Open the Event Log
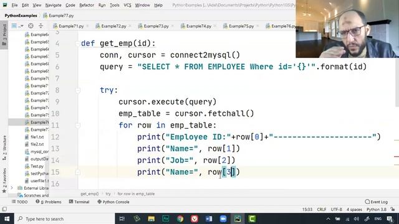This screenshot has width=399, height=224. [x=376, y=202]
